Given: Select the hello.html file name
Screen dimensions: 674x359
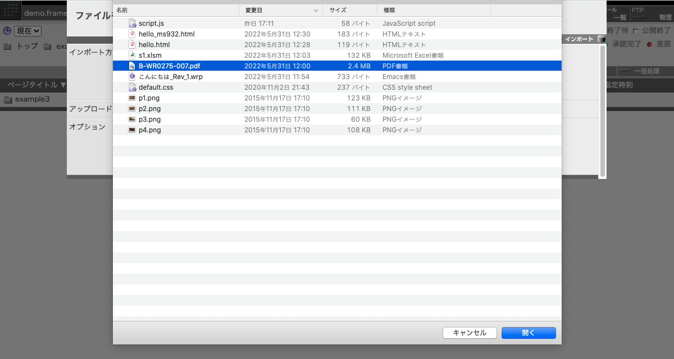Looking at the screenshot, I should click(154, 45).
